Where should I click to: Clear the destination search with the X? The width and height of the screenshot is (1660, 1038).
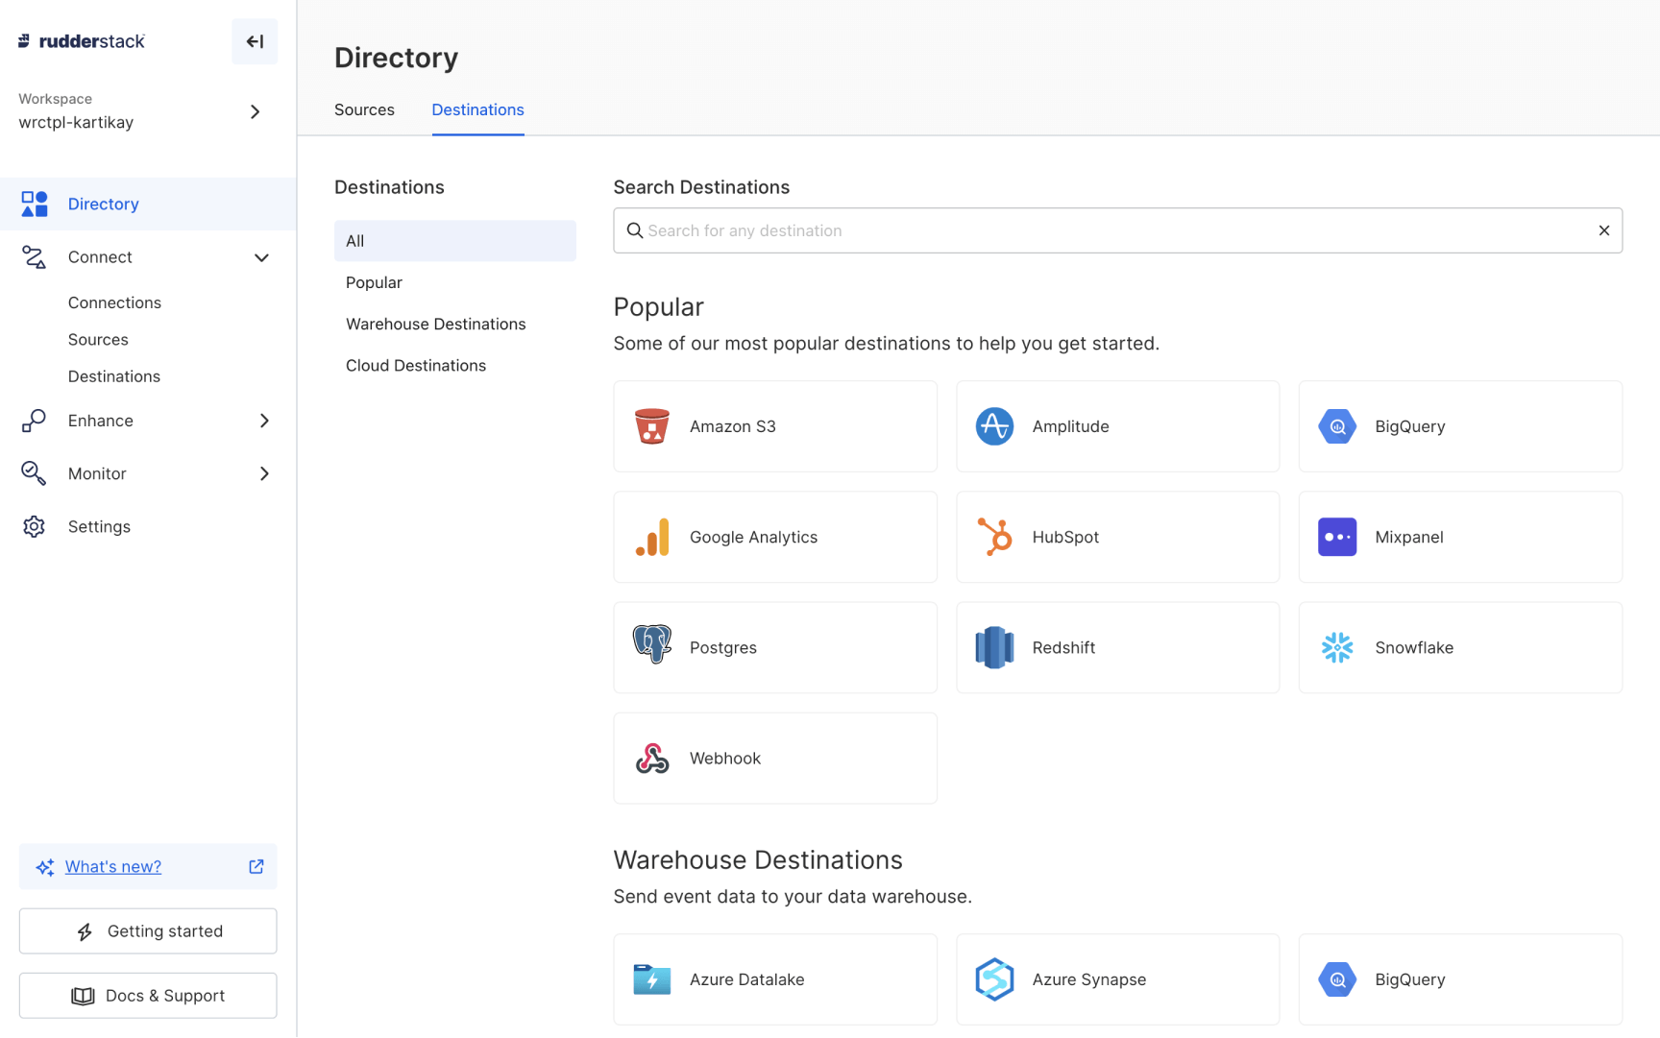tap(1603, 230)
